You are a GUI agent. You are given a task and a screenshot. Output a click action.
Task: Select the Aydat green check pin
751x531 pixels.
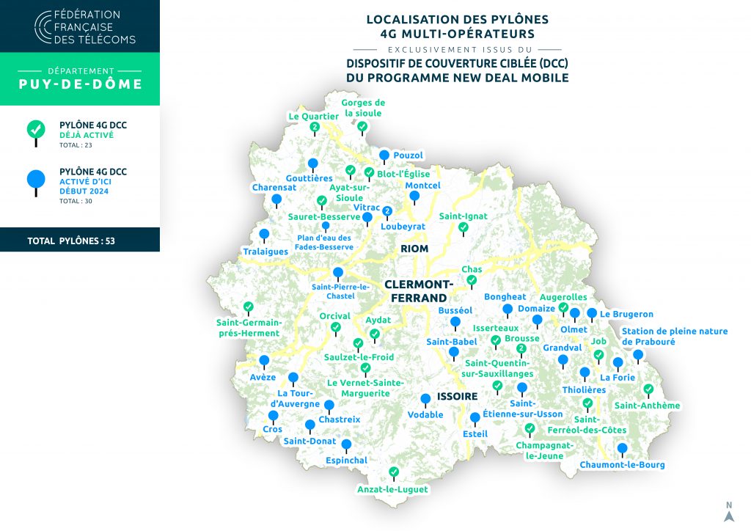tap(375, 335)
